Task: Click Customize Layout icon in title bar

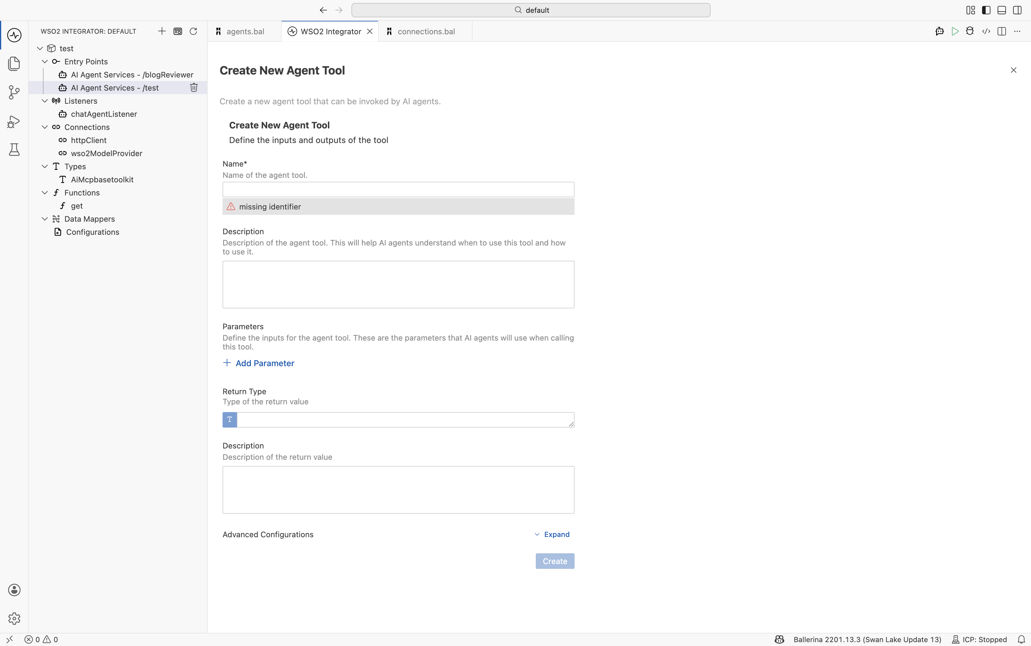Action: point(971,10)
